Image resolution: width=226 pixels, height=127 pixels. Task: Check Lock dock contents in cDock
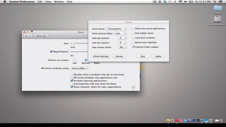click(133, 38)
